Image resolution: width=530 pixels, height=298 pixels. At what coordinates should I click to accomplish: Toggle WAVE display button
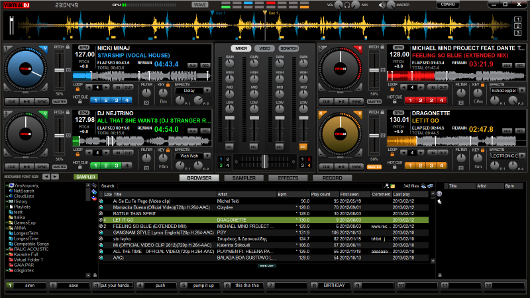tap(200, 5)
